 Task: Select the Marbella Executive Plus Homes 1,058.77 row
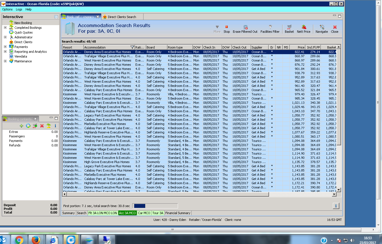[x=199, y=124]
